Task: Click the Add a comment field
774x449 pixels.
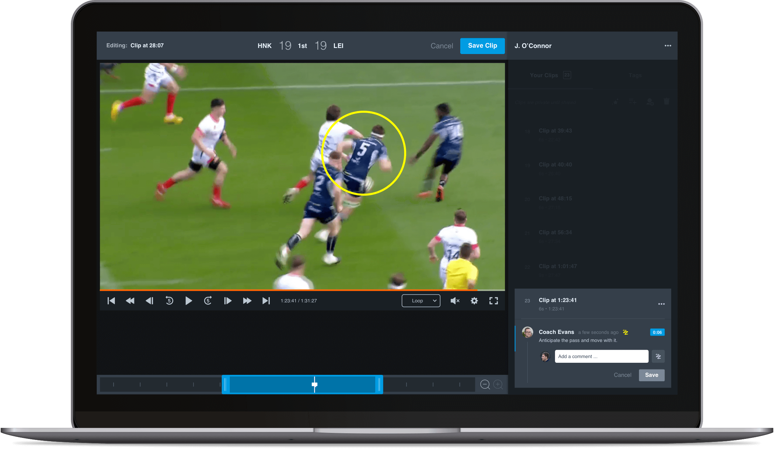Action: tap(601, 356)
